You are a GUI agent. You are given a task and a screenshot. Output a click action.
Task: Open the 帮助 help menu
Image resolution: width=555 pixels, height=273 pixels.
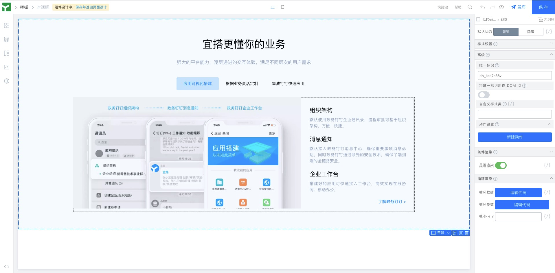click(458, 7)
